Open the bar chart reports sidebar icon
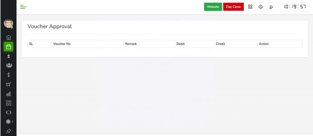The image size is (313, 136). point(8,94)
